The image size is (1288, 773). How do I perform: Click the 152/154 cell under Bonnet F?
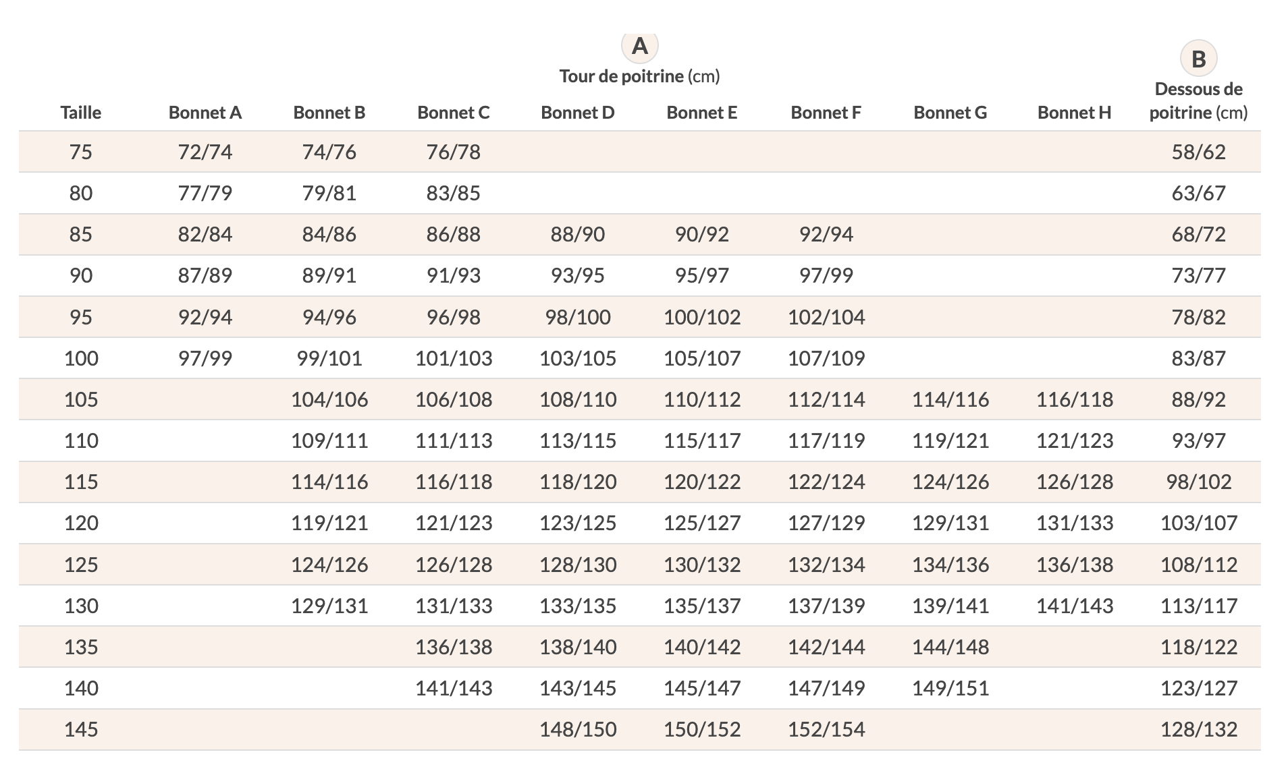coord(826,729)
